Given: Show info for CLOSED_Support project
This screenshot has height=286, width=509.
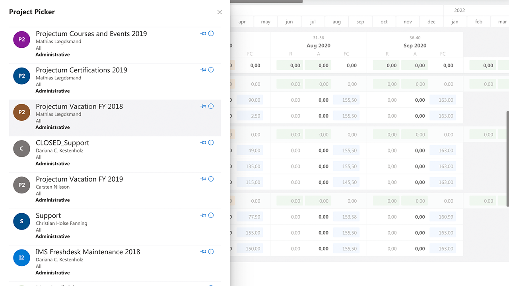Looking at the screenshot, I should (x=211, y=143).
